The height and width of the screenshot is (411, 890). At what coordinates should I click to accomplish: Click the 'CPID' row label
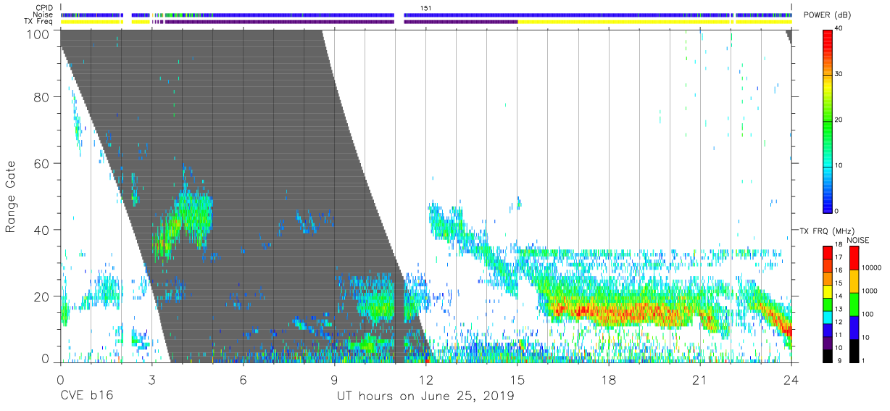(44, 8)
